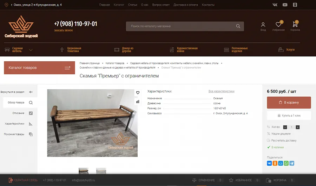Click the В корзину button
Screen dimensions: 316x186
tap(289, 103)
